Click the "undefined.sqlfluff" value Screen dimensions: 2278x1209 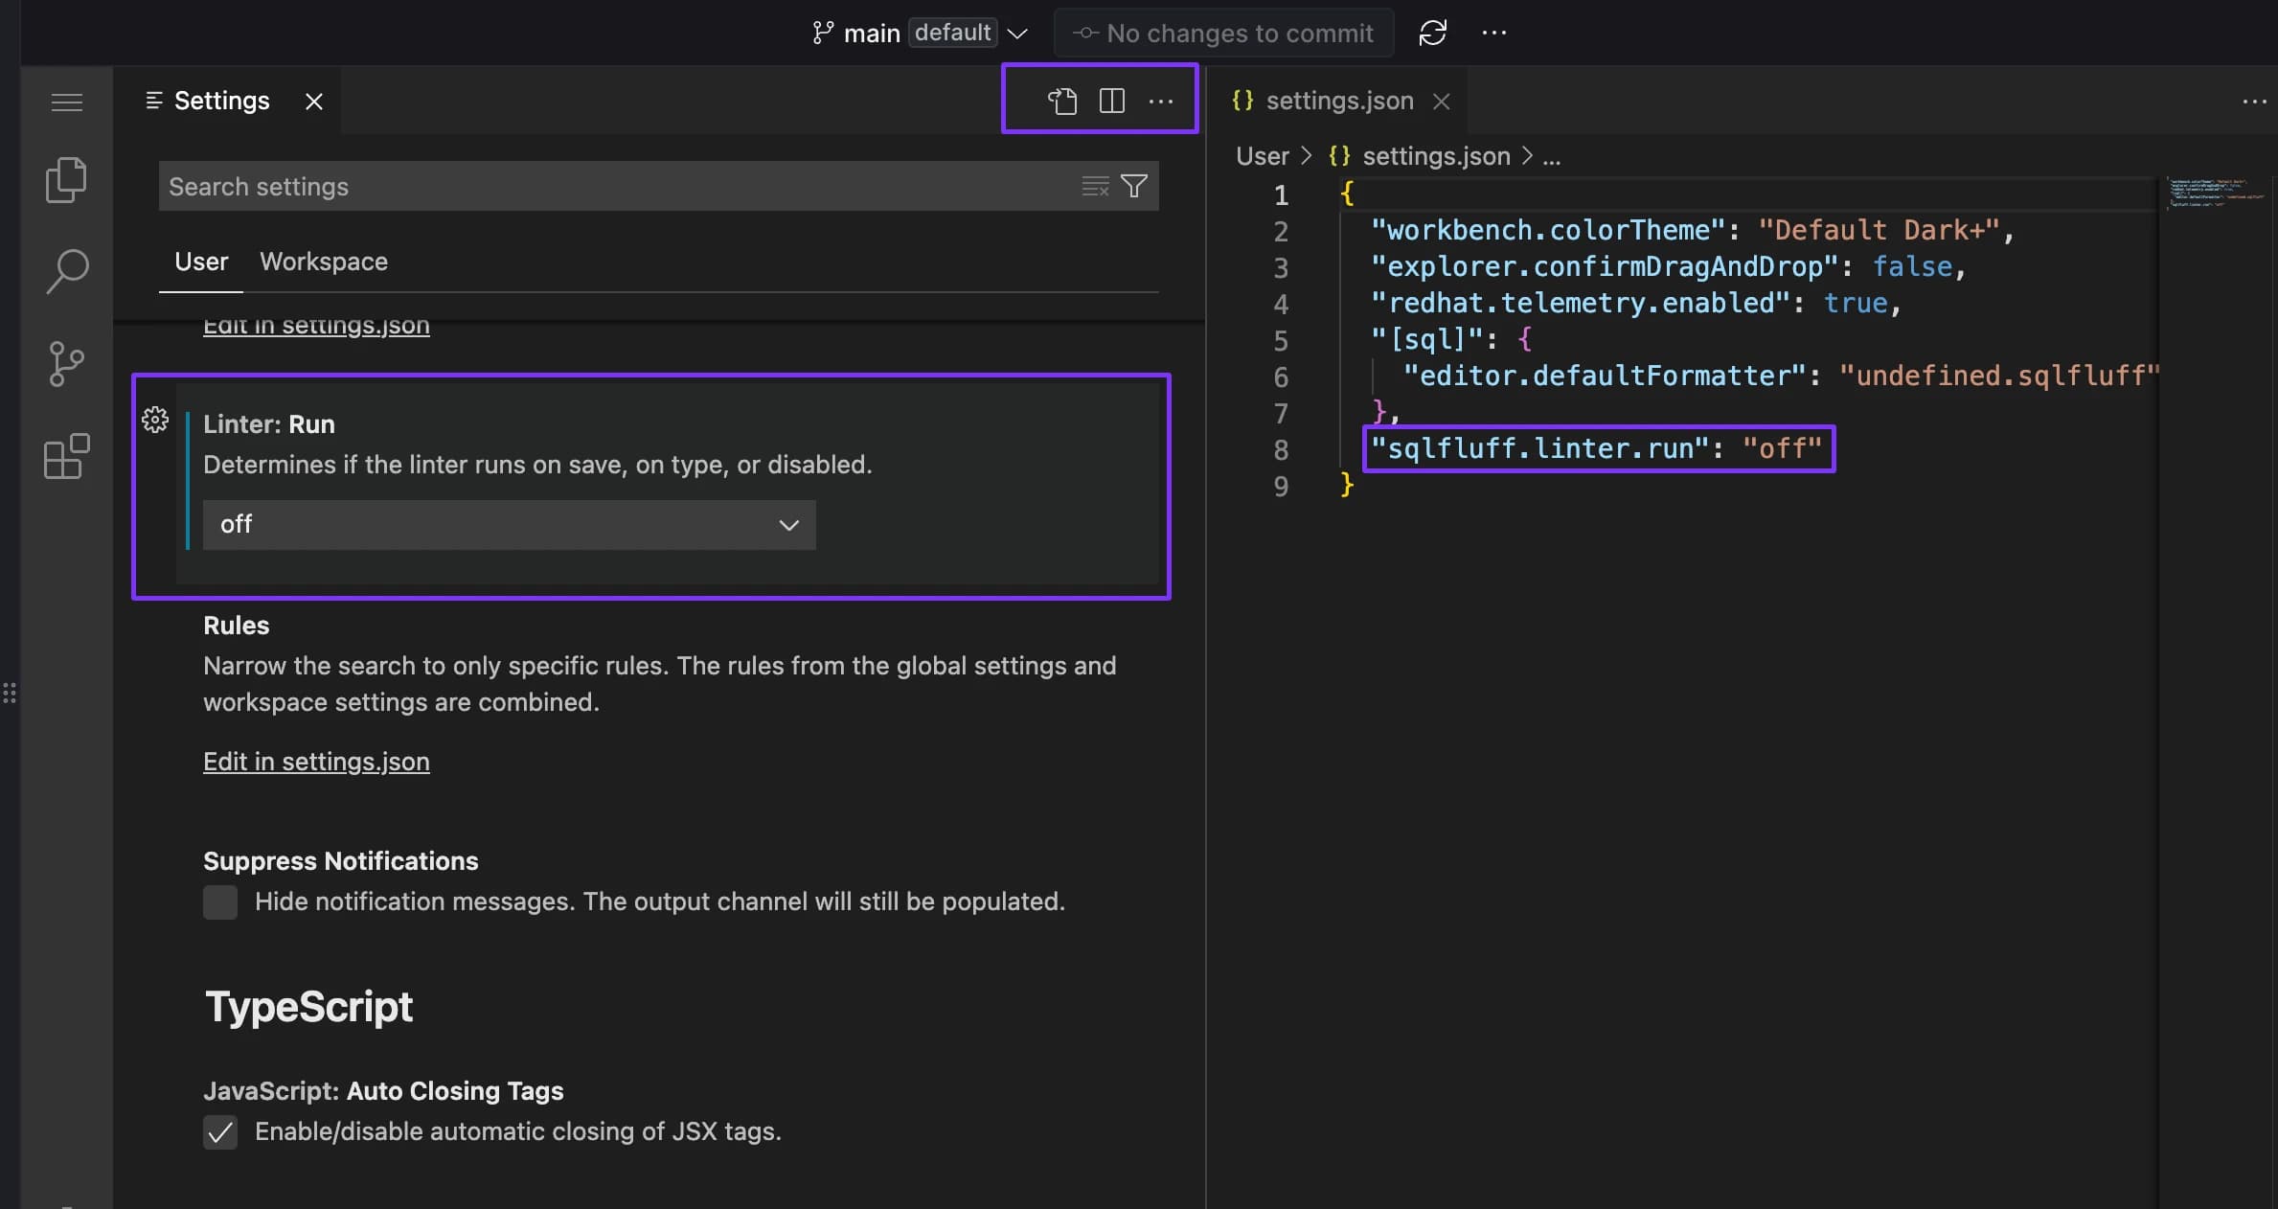(x=1999, y=376)
